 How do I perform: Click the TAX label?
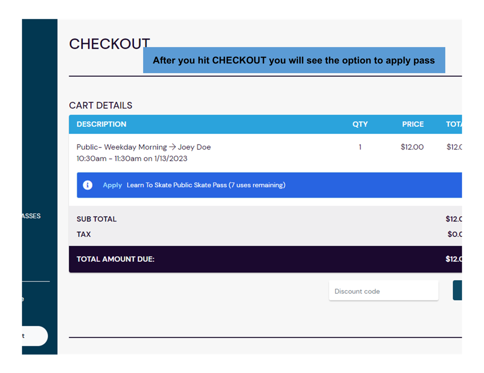tap(84, 234)
